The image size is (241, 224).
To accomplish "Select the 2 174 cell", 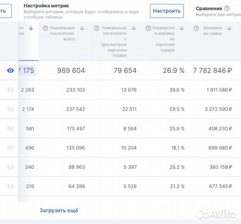I will [x=28, y=109].
